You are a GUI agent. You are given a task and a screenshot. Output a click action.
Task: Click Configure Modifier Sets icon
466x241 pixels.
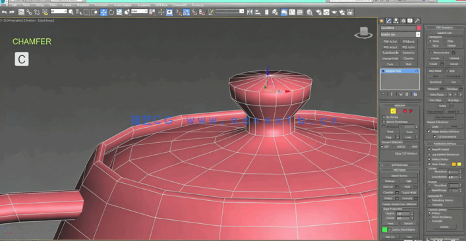pyautogui.click(x=415, y=94)
